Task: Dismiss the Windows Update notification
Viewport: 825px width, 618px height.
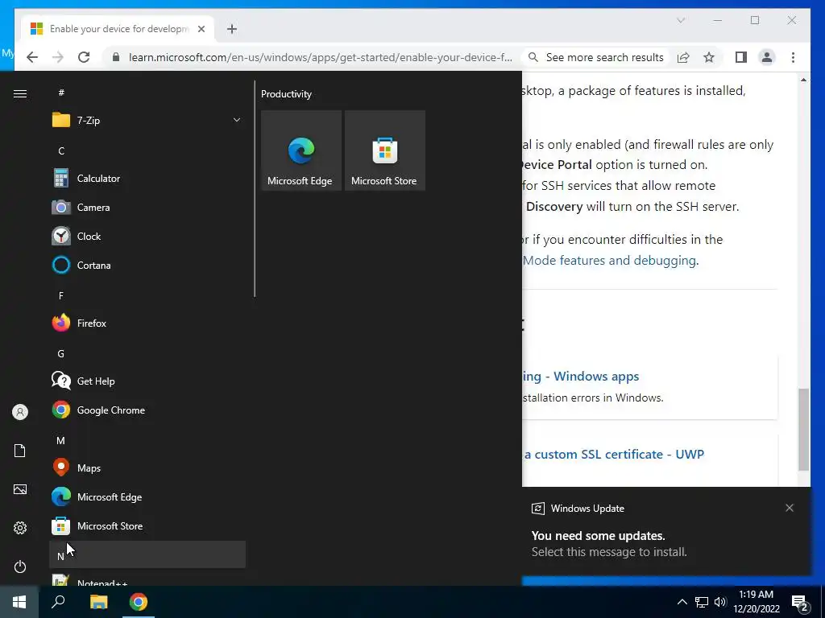Action: (x=790, y=508)
